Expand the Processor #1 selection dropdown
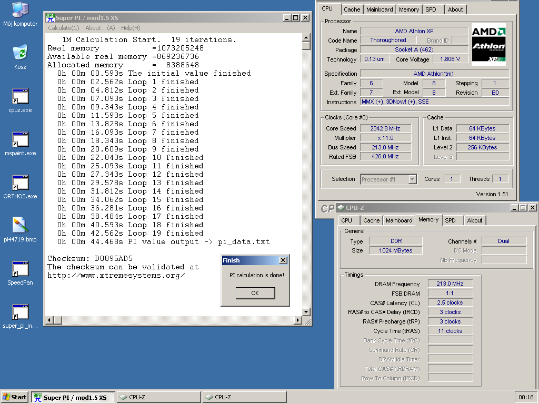Screen dimensions: 539x404 click(x=413, y=179)
